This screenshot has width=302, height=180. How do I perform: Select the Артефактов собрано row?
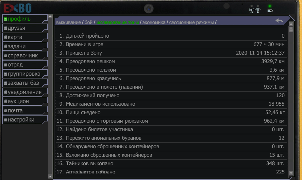pos(171,171)
